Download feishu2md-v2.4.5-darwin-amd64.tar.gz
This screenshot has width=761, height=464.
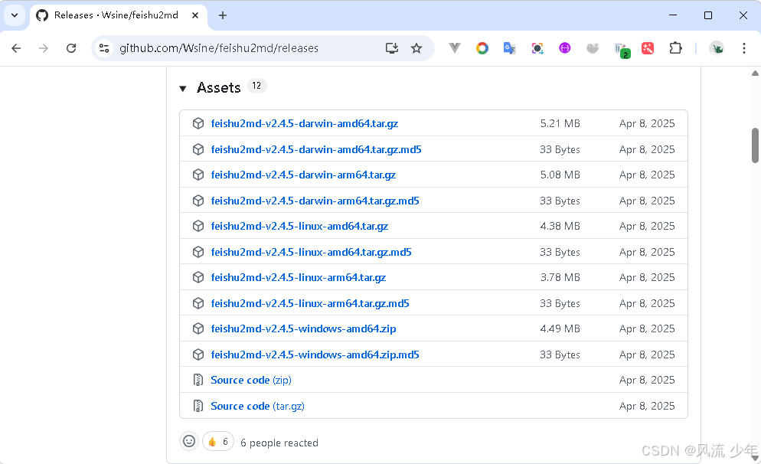click(304, 123)
